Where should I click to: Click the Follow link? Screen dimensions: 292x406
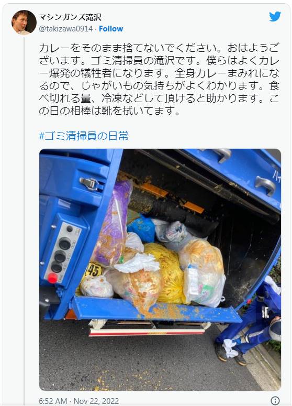point(111,29)
